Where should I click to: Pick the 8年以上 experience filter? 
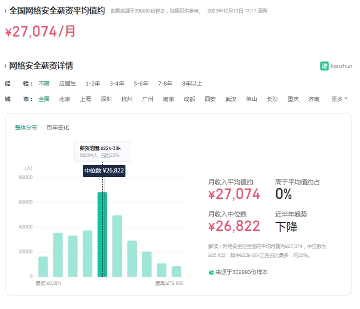192,83
